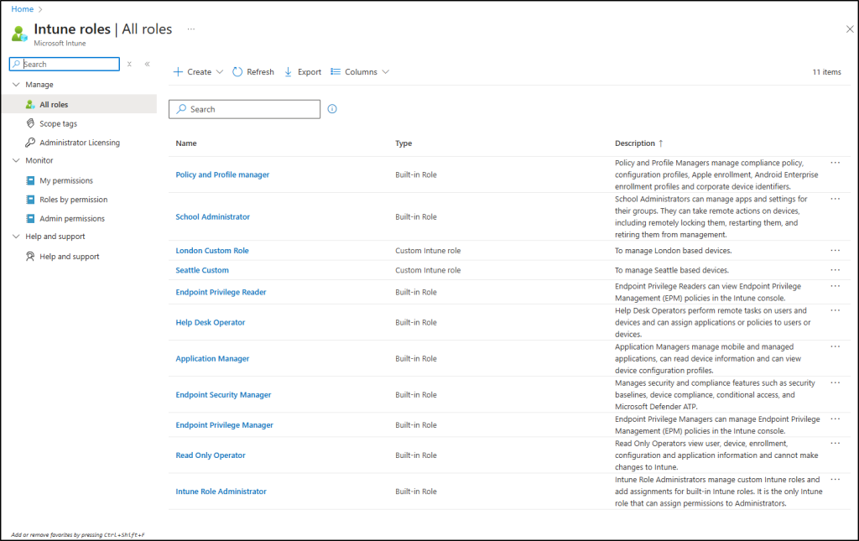Collapse the Monitor section
The height and width of the screenshot is (541, 859).
click(x=14, y=160)
